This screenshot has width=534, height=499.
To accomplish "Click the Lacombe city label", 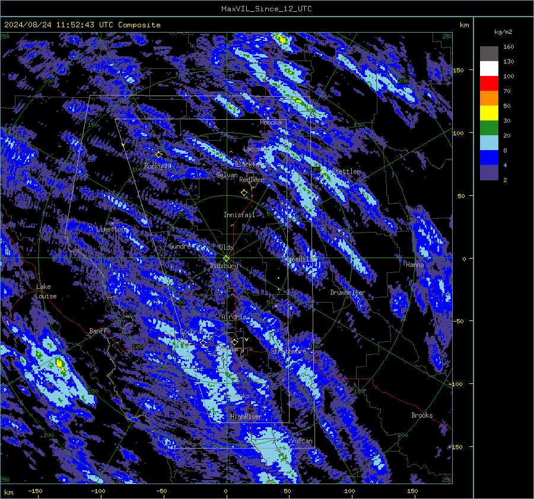I will (x=255, y=149).
